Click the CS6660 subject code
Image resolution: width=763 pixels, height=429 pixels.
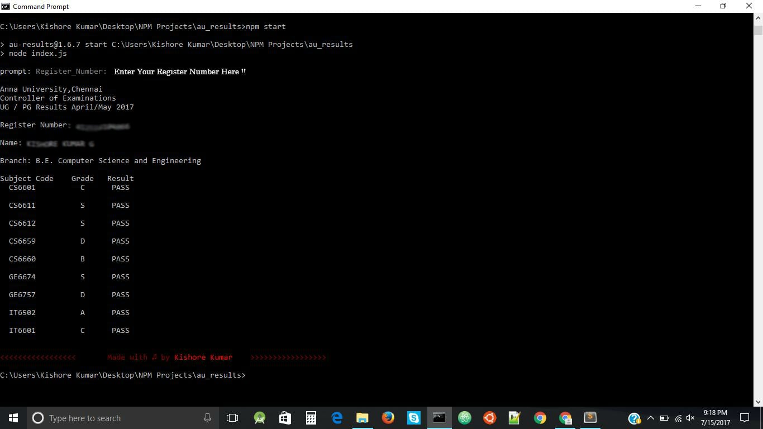coord(22,259)
